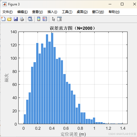Open the 帮助(H) menu
The height and width of the screenshot is (137, 137).
coord(114,12)
